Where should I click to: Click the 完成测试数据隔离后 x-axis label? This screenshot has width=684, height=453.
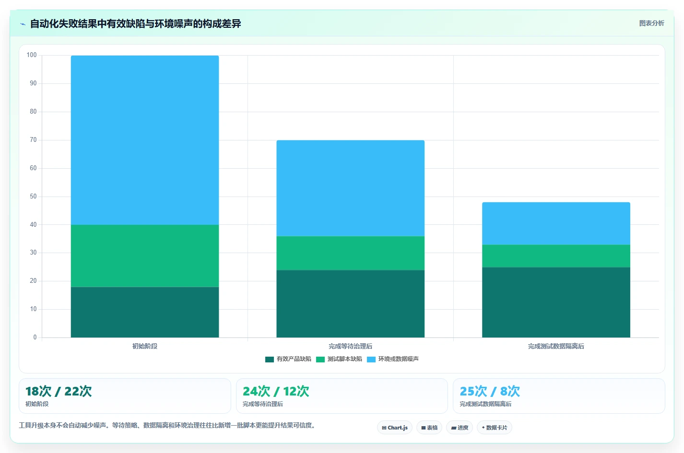tap(556, 346)
